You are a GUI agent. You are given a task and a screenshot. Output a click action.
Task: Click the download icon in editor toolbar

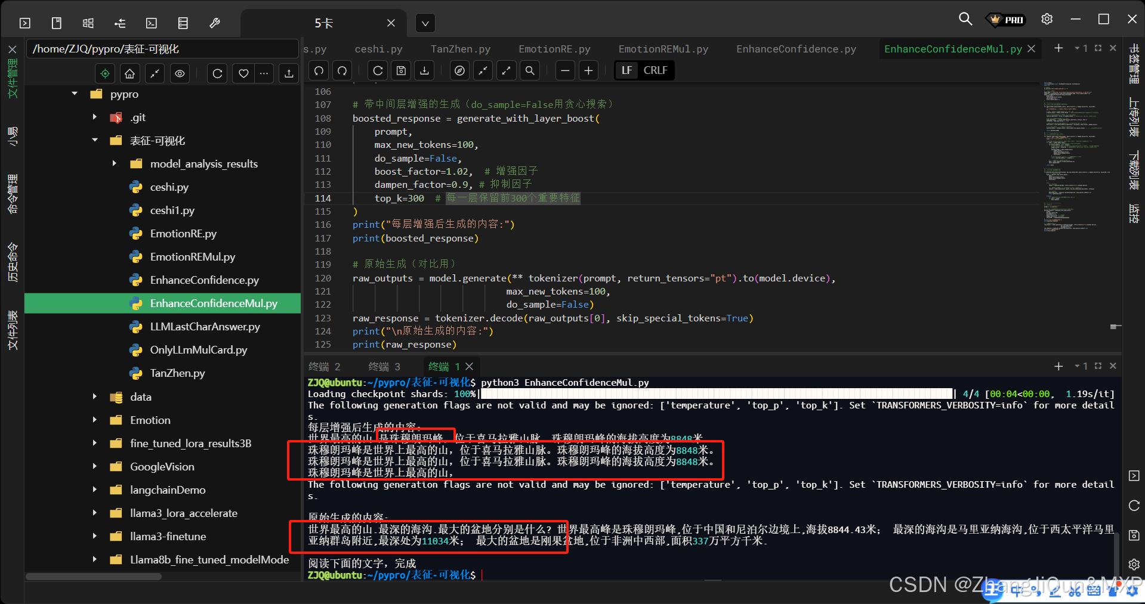pyautogui.click(x=424, y=70)
